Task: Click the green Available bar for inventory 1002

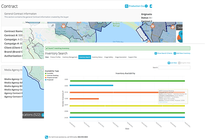Action: coord(127,81)
